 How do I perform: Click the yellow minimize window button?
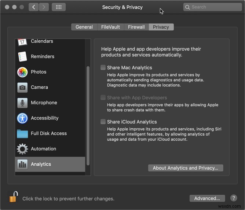14,7
